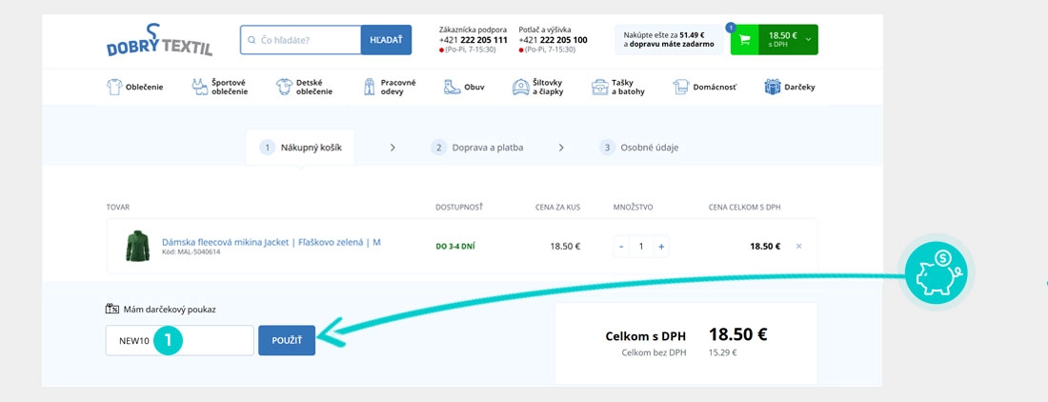
Task: Open the Oblečenie category menu
Action: coord(145,87)
